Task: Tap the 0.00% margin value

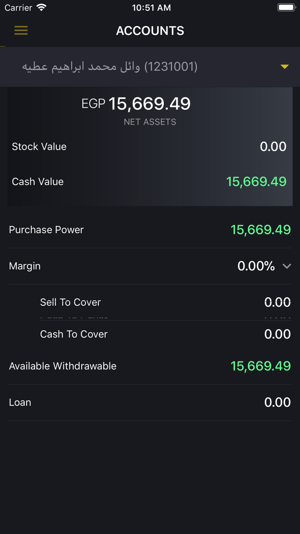Action: click(256, 266)
